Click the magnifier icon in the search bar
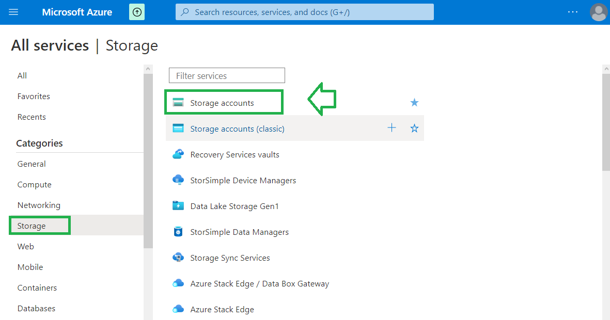Image resolution: width=610 pixels, height=320 pixels. 185,12
